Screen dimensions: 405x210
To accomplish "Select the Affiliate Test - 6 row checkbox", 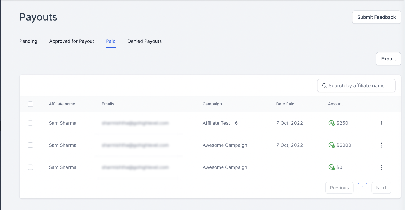I will click(30, 123).
